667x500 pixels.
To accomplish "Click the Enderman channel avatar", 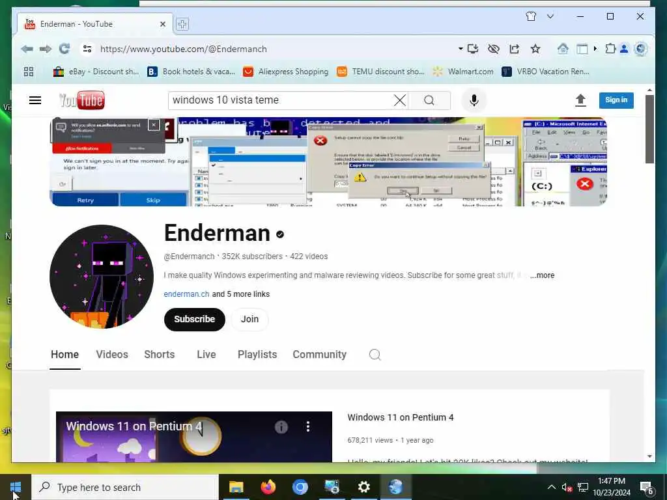I will (x=102, y=277).
